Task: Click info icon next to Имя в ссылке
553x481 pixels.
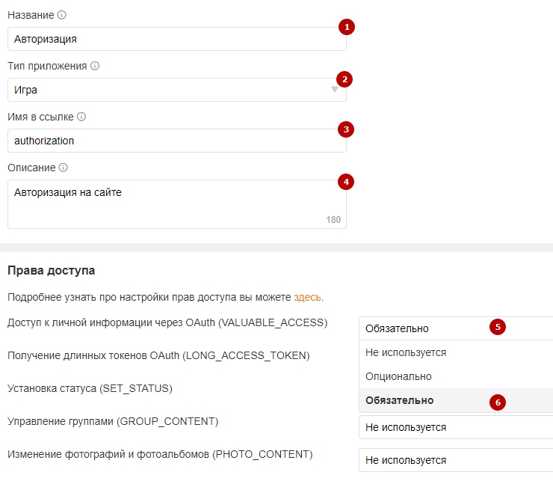Action: coord(81,117)
